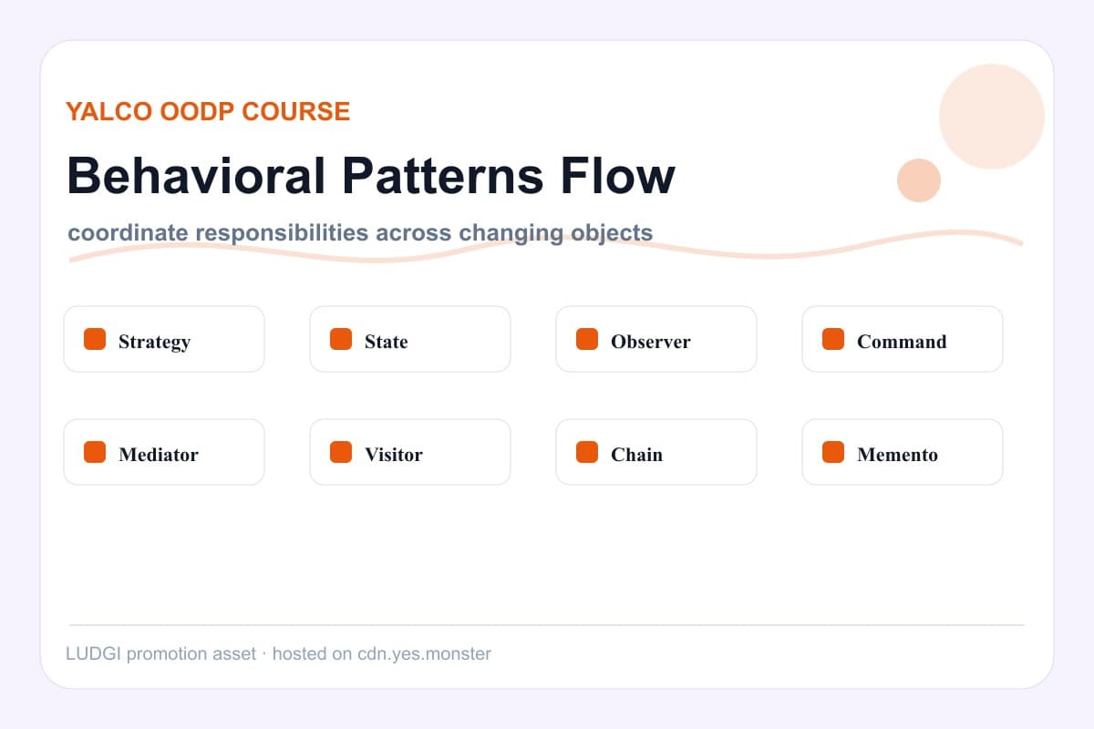Click the orange square icon beside Memento

833,452
